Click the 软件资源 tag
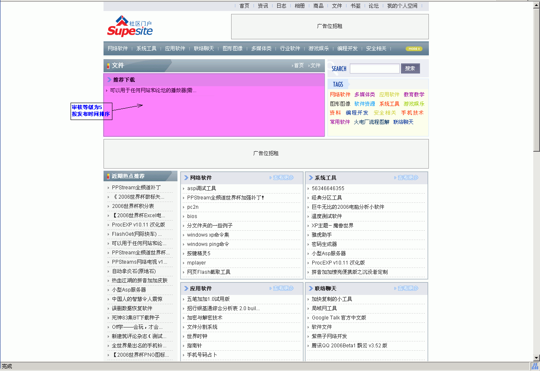This screenshot has width=540, height=371. coord(365,104)
